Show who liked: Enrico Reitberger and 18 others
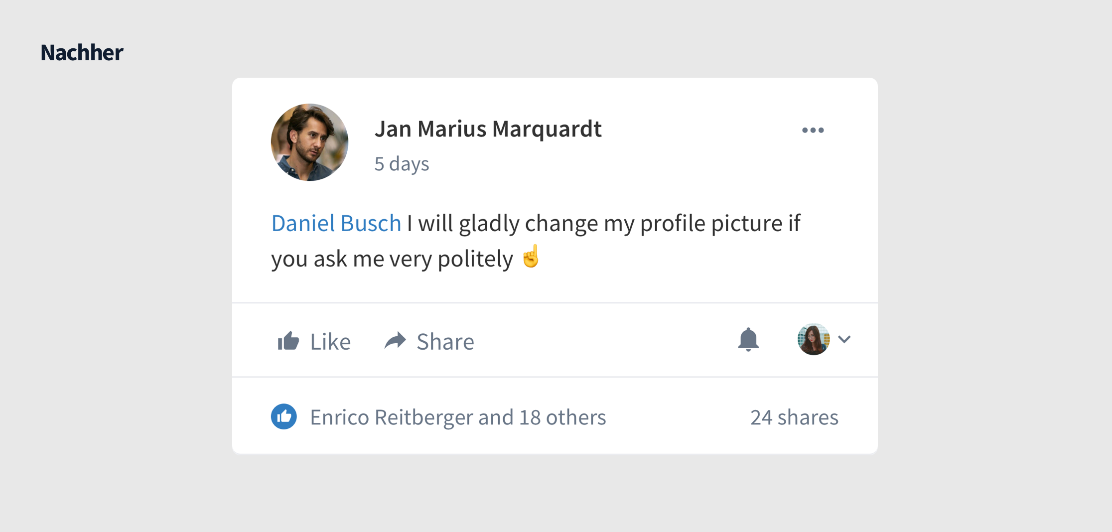This screenshot has width=1112, height=532. (458, 417)
